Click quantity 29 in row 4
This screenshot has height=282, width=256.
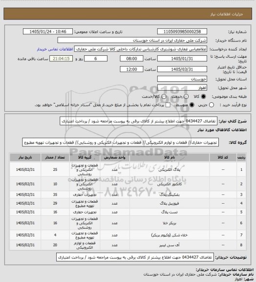(55, 203)
